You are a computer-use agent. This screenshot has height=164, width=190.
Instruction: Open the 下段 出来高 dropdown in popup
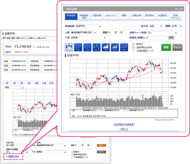point(88,38)
